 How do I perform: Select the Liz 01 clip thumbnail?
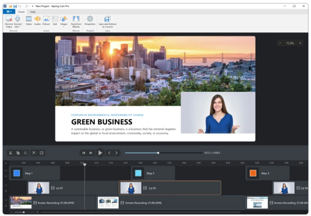pos(38,188)
